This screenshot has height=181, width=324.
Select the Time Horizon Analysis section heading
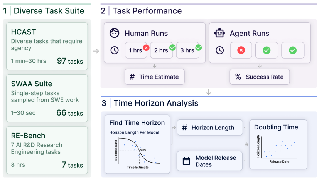[155, 103]
